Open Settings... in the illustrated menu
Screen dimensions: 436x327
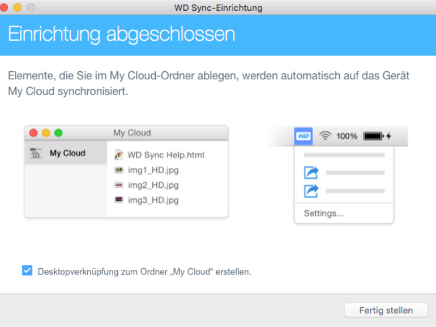coord(324,213)
